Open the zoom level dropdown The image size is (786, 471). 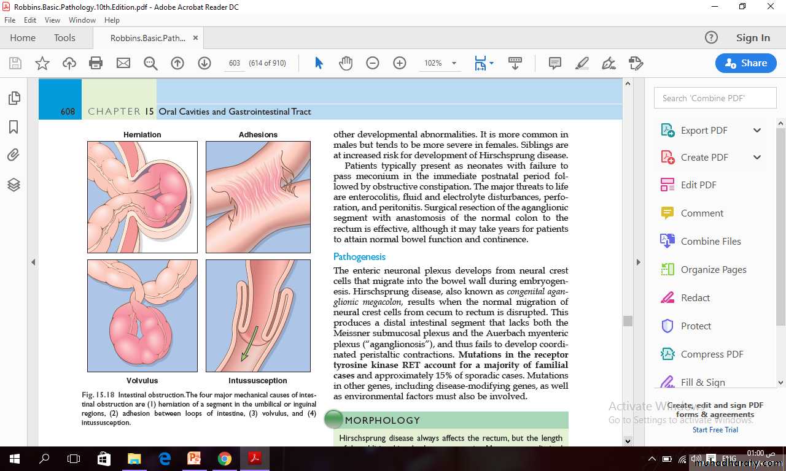pos(454,63)
